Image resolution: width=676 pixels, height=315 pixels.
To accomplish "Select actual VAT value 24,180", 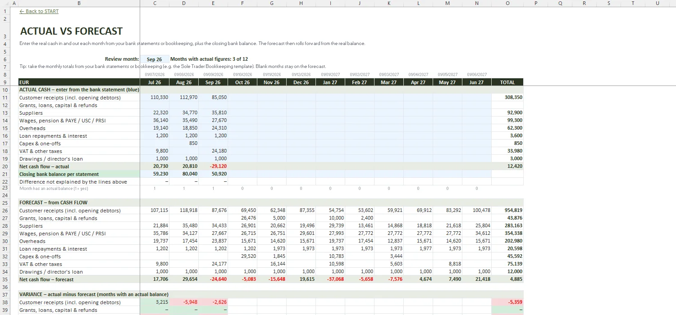I will (213, 151).
